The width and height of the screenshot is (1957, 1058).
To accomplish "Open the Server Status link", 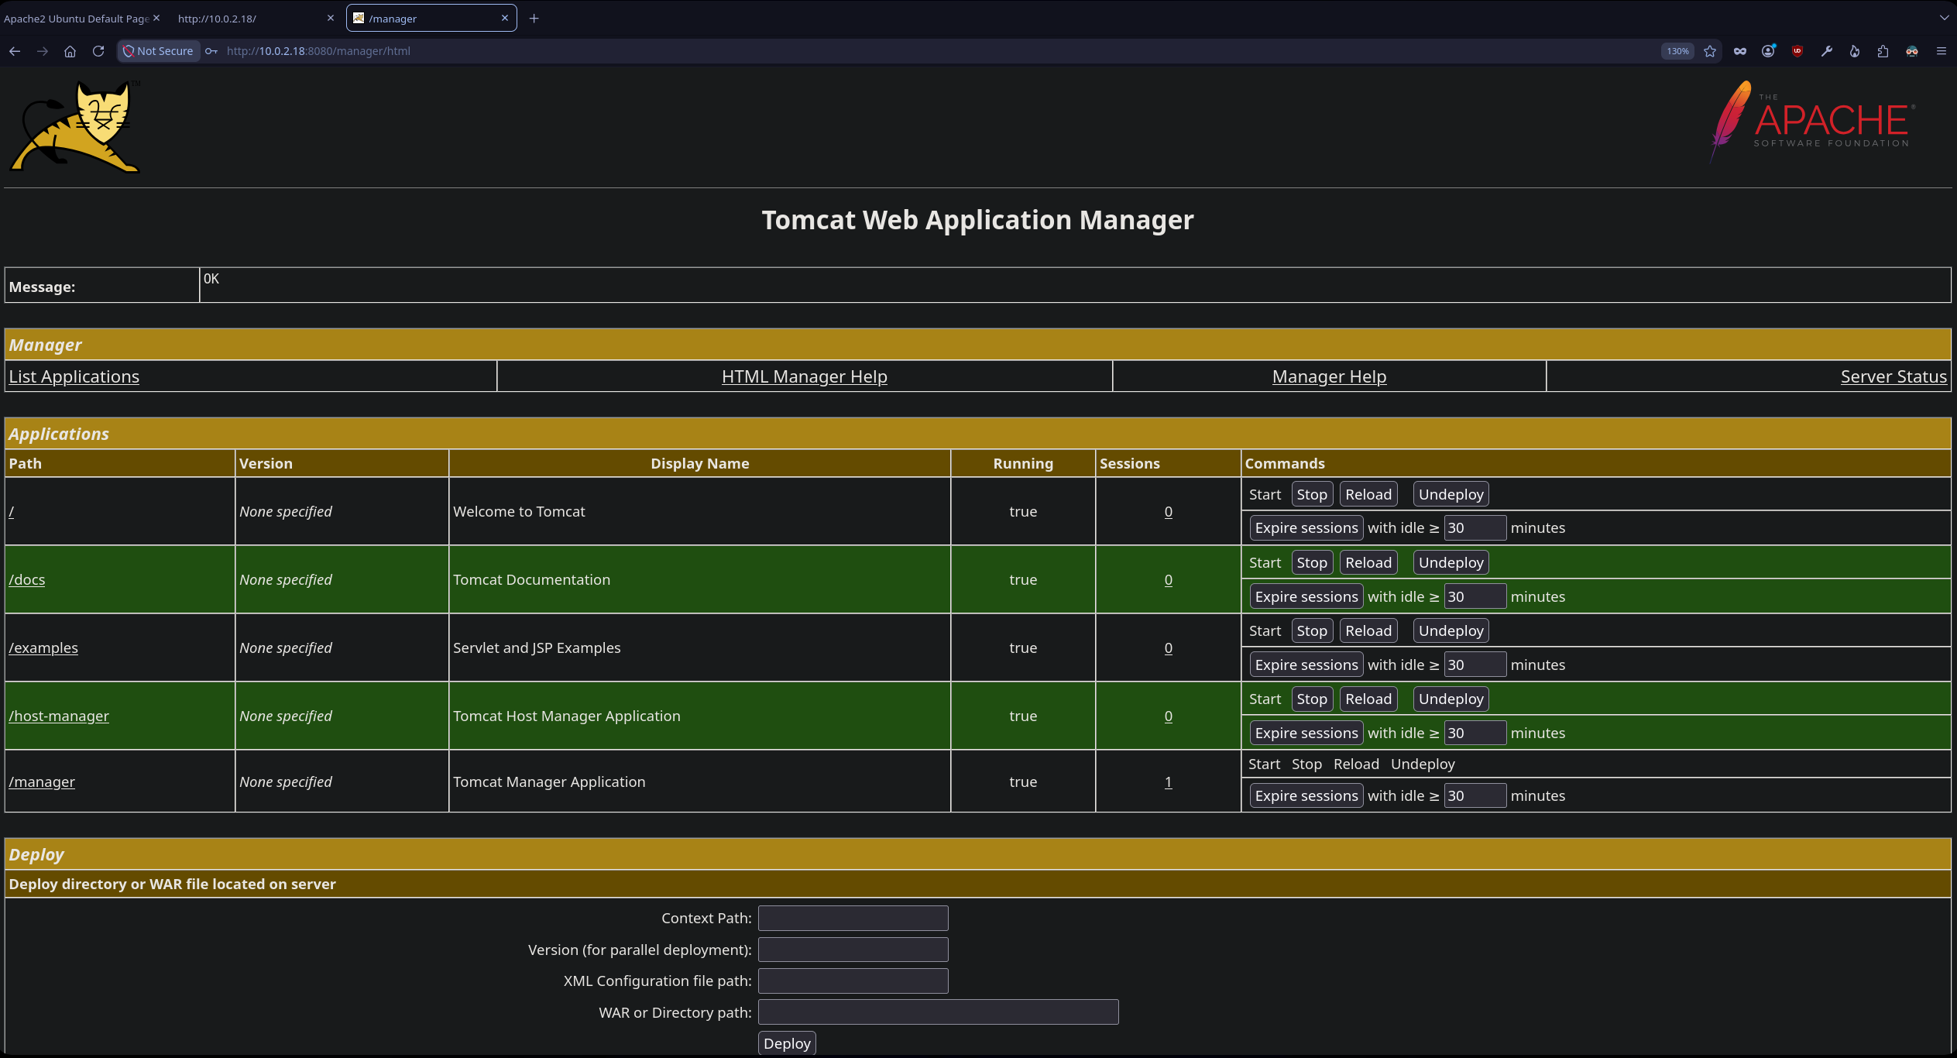I will 1893,376.
